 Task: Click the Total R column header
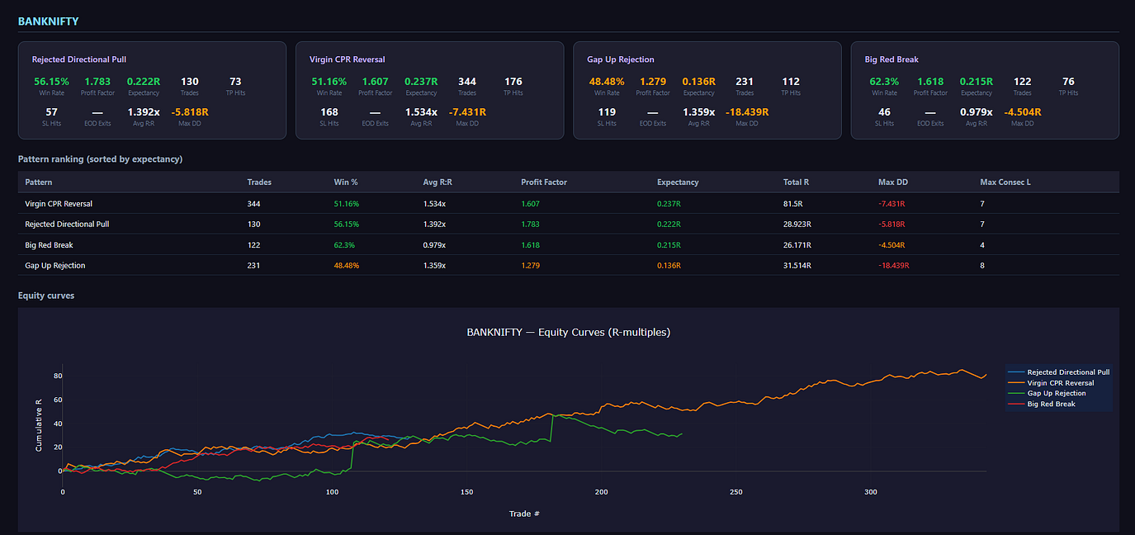pyautogui.click(x=797, y=182)
